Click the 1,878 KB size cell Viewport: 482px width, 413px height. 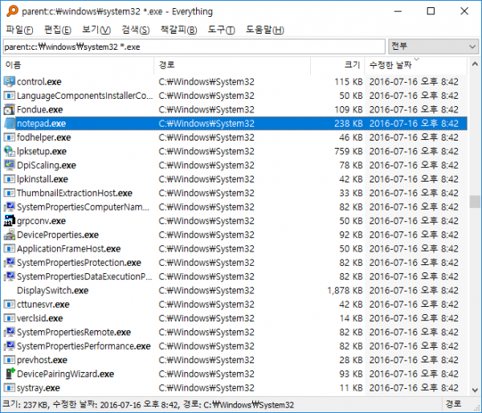(x=345, y=291)
